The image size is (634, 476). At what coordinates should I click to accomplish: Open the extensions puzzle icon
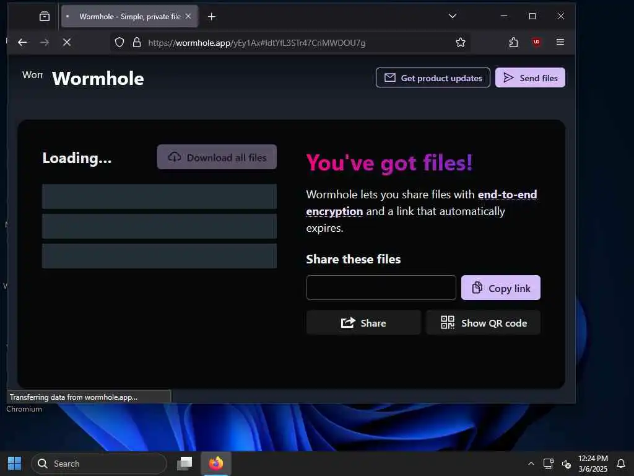(513, 42)
